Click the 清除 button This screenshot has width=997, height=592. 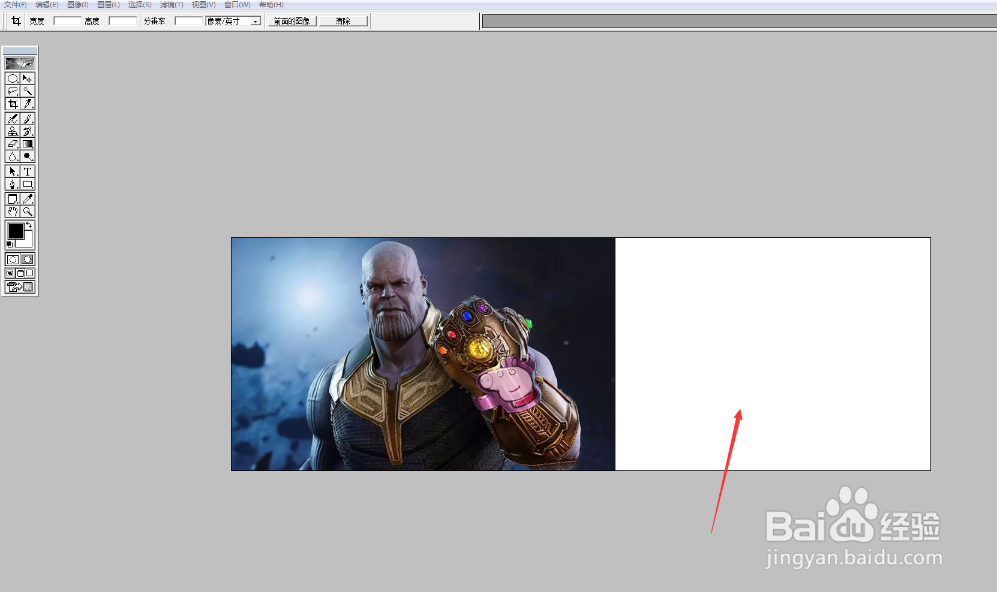(343, 21)
